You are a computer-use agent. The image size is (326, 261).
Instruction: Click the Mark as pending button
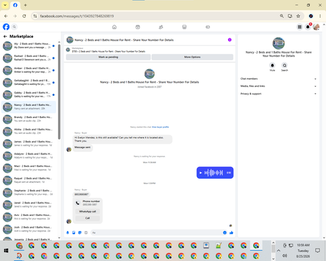(108, 57)
